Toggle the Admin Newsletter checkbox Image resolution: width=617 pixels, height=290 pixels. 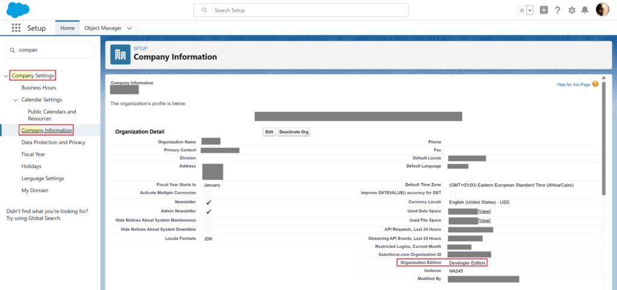[208, 211]
